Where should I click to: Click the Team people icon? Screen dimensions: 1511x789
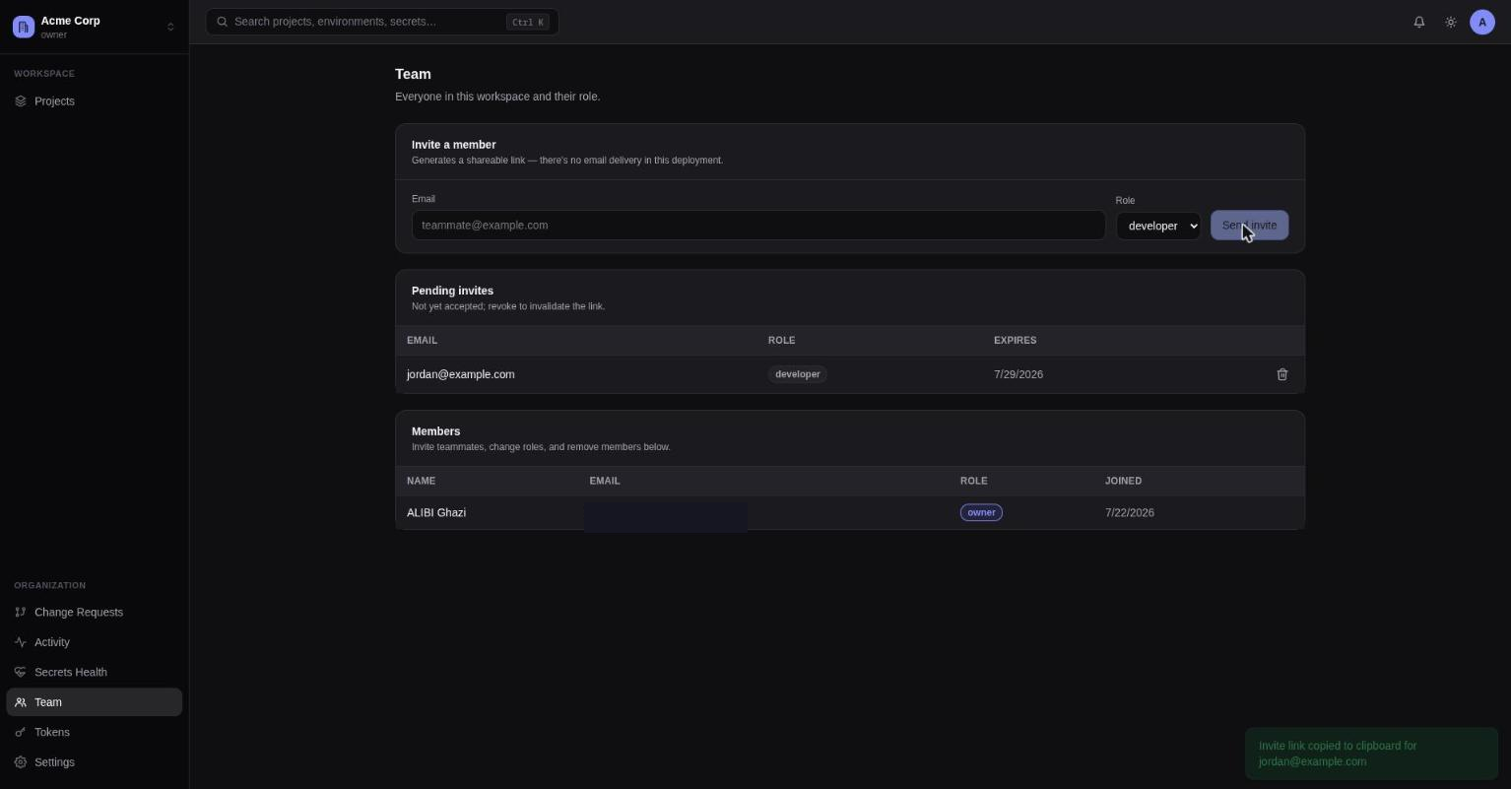[21, 702]
